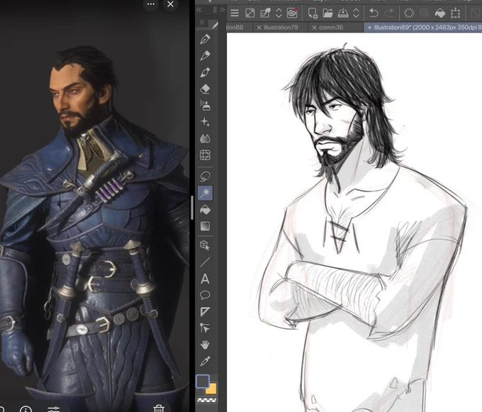Select the Eraser tool

[x=205, y=89]
